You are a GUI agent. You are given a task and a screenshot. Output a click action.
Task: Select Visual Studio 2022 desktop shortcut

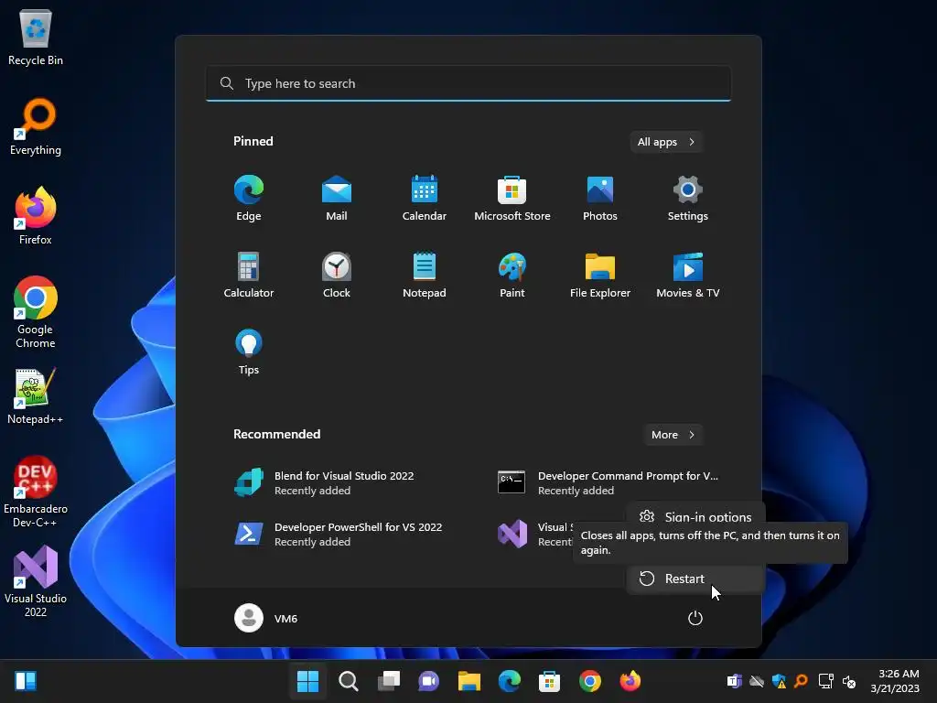(36, 581)
